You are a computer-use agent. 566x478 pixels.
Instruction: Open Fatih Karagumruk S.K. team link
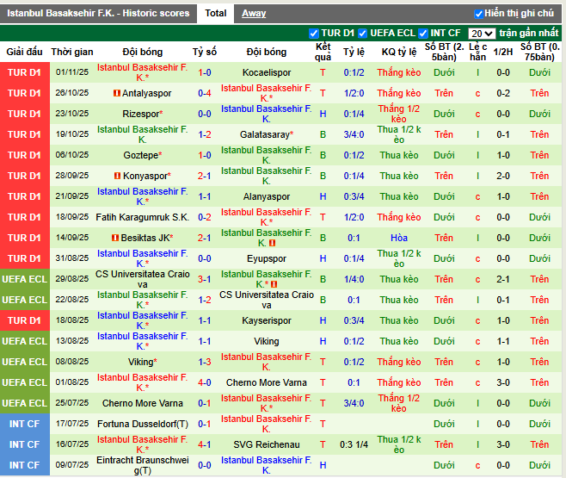click(x=142, y=218)
